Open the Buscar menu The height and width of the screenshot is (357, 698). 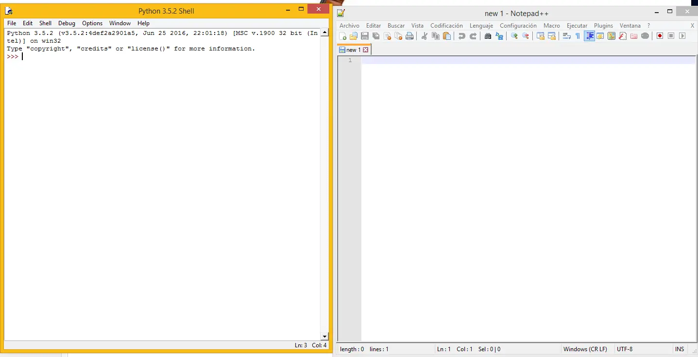(396, 26)
